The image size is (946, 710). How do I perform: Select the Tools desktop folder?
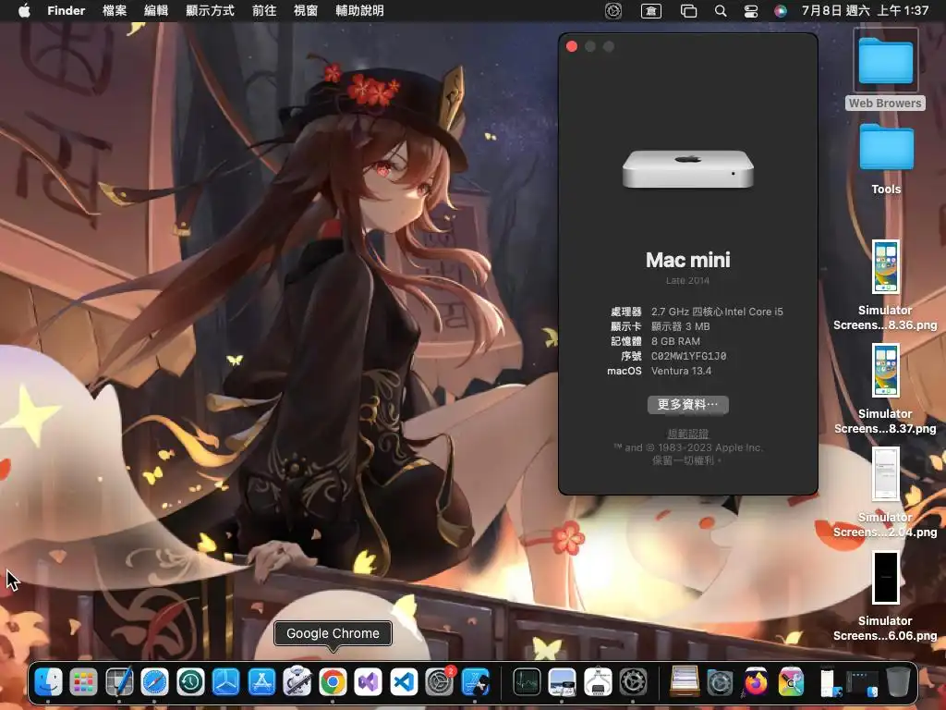click(886, 159)
